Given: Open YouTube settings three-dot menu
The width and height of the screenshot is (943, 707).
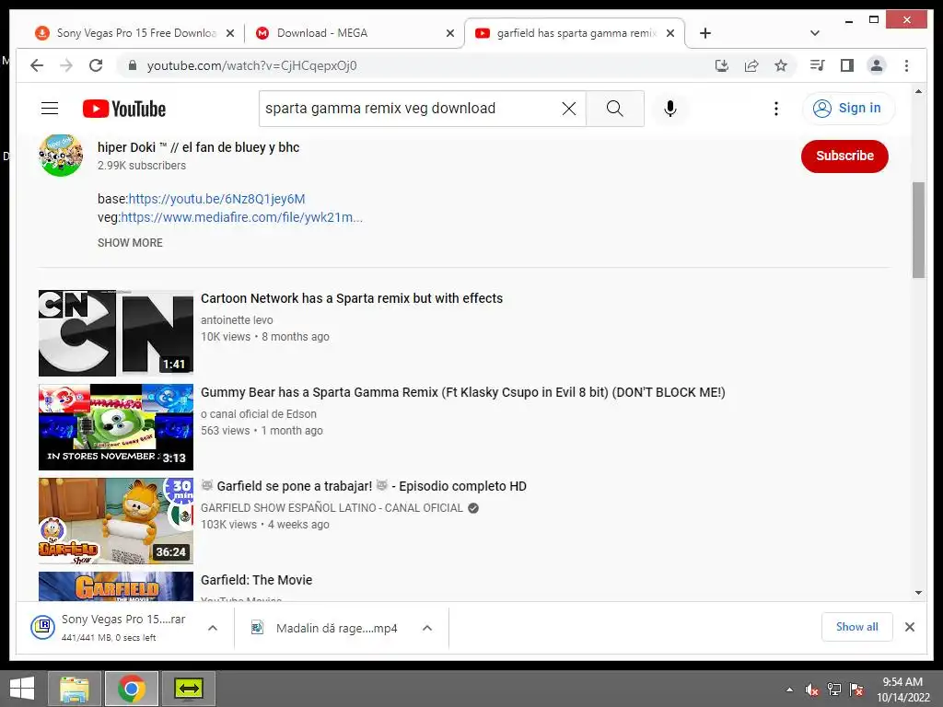Looking at the screenshot, I should click(x=775, y=109).
